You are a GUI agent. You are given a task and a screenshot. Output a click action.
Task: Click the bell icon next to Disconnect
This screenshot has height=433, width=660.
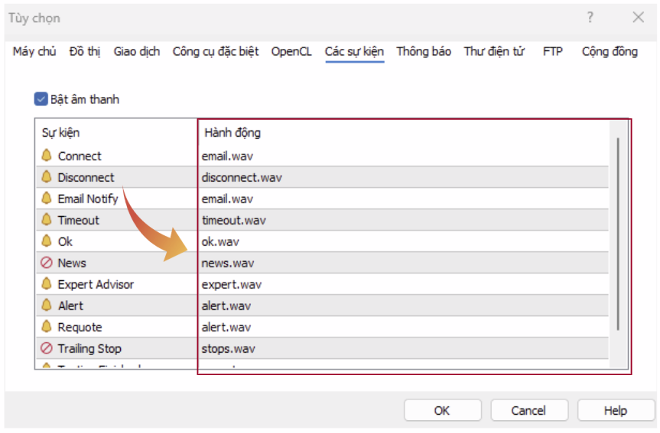[47, 177]
